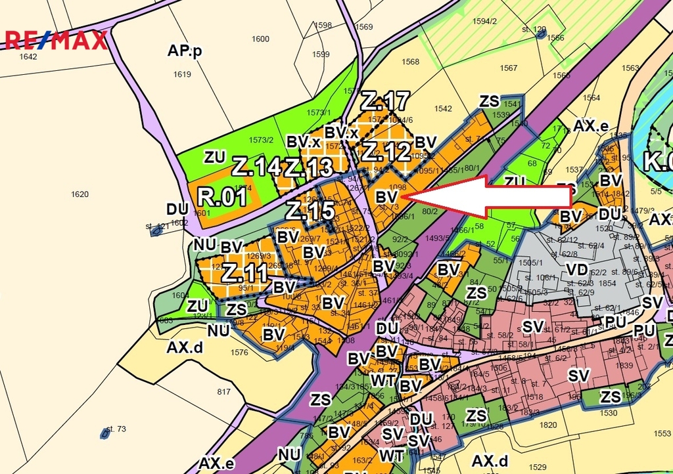Screen dimensions: 673x474
Task: Select the orange R.01 zone
Action: pyautogui.click(x=222, y=197)
